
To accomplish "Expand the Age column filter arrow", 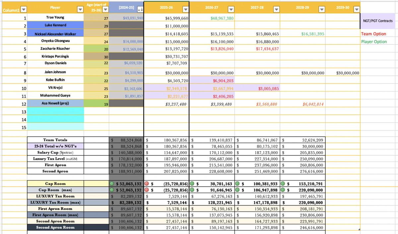I will point(105,9).
